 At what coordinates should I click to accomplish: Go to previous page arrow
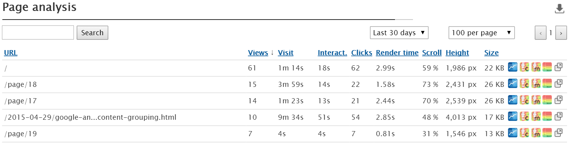tap(540, 33)
